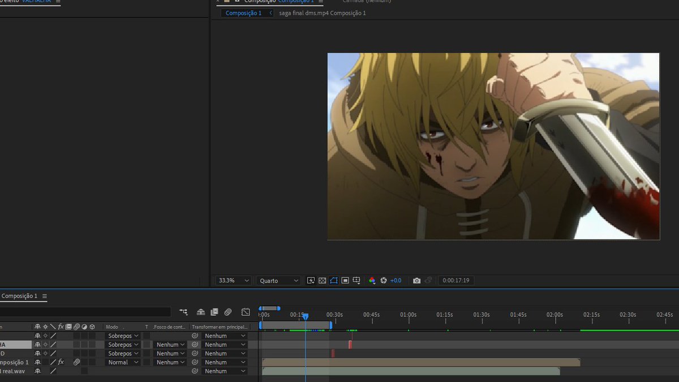Open saga final dms.mp4 Composição 1 breadcrumb
The image size is (679, 382).
click(x=323, y=13)
